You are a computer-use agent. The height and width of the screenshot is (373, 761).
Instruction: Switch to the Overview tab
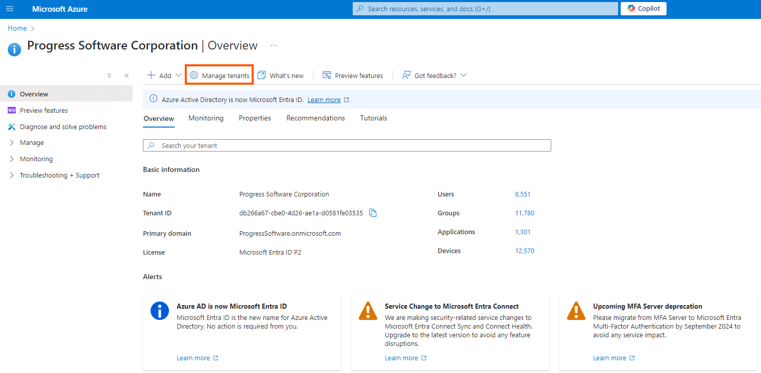tap(159, 118)
